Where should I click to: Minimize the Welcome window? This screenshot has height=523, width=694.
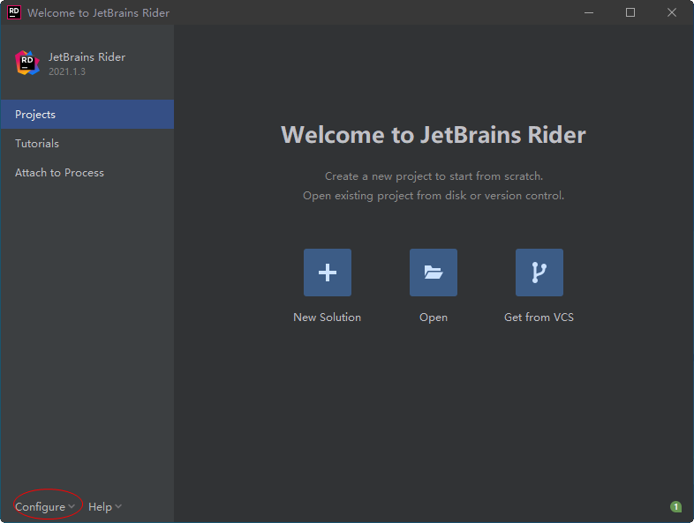[x=589, y=12]
